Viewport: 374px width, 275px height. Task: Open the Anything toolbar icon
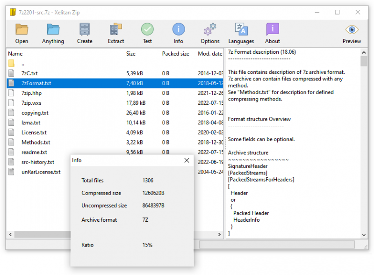[x=53, y=29]
